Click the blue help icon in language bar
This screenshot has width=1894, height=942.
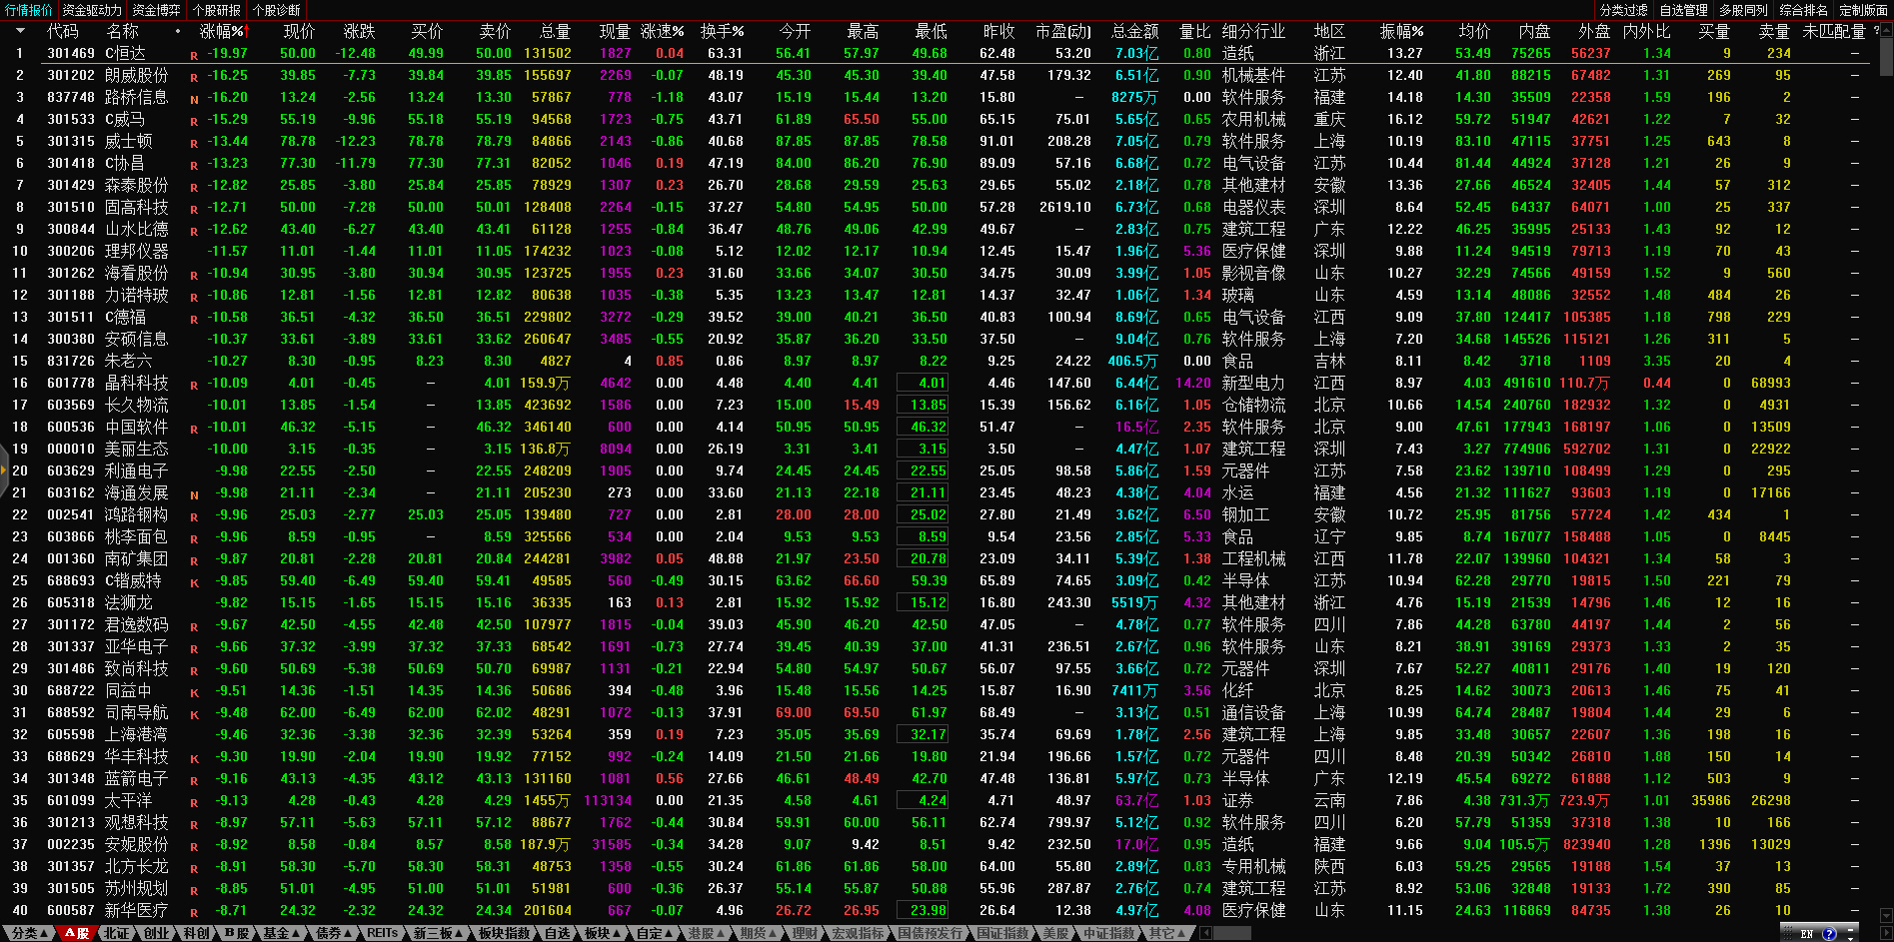tap(1829, 934)
